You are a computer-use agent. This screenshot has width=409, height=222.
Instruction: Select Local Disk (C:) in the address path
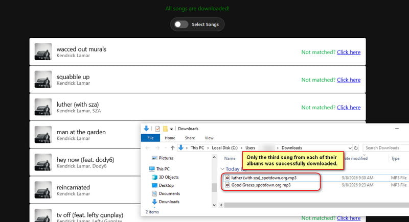click(224, 148)
